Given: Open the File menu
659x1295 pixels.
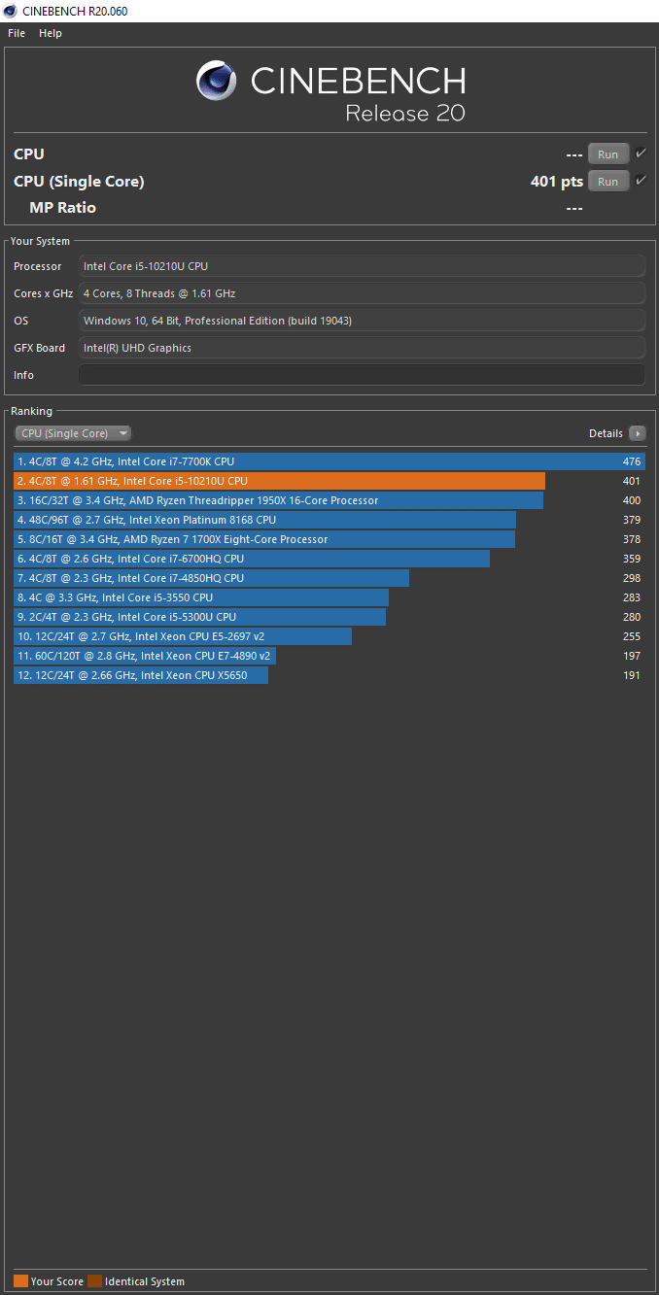Looking at the screenshot, I should pyautogui.click(x=17, y=33).
